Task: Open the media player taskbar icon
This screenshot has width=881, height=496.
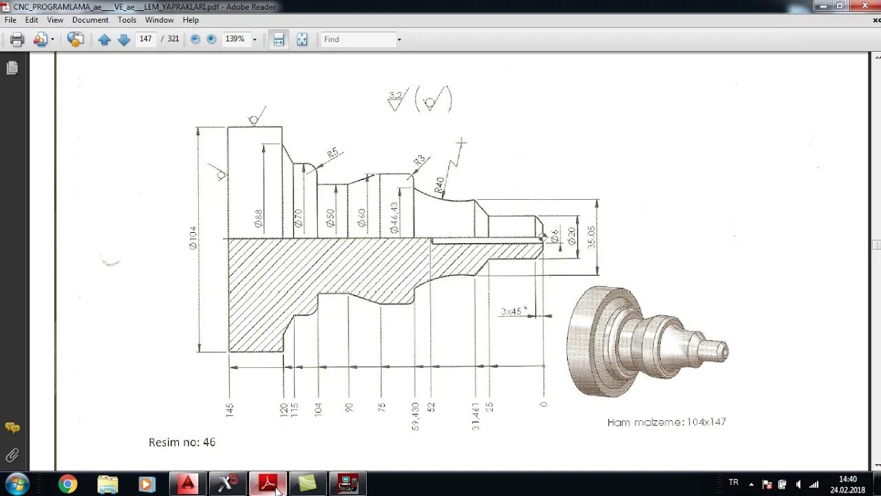Action: (147, 484)
